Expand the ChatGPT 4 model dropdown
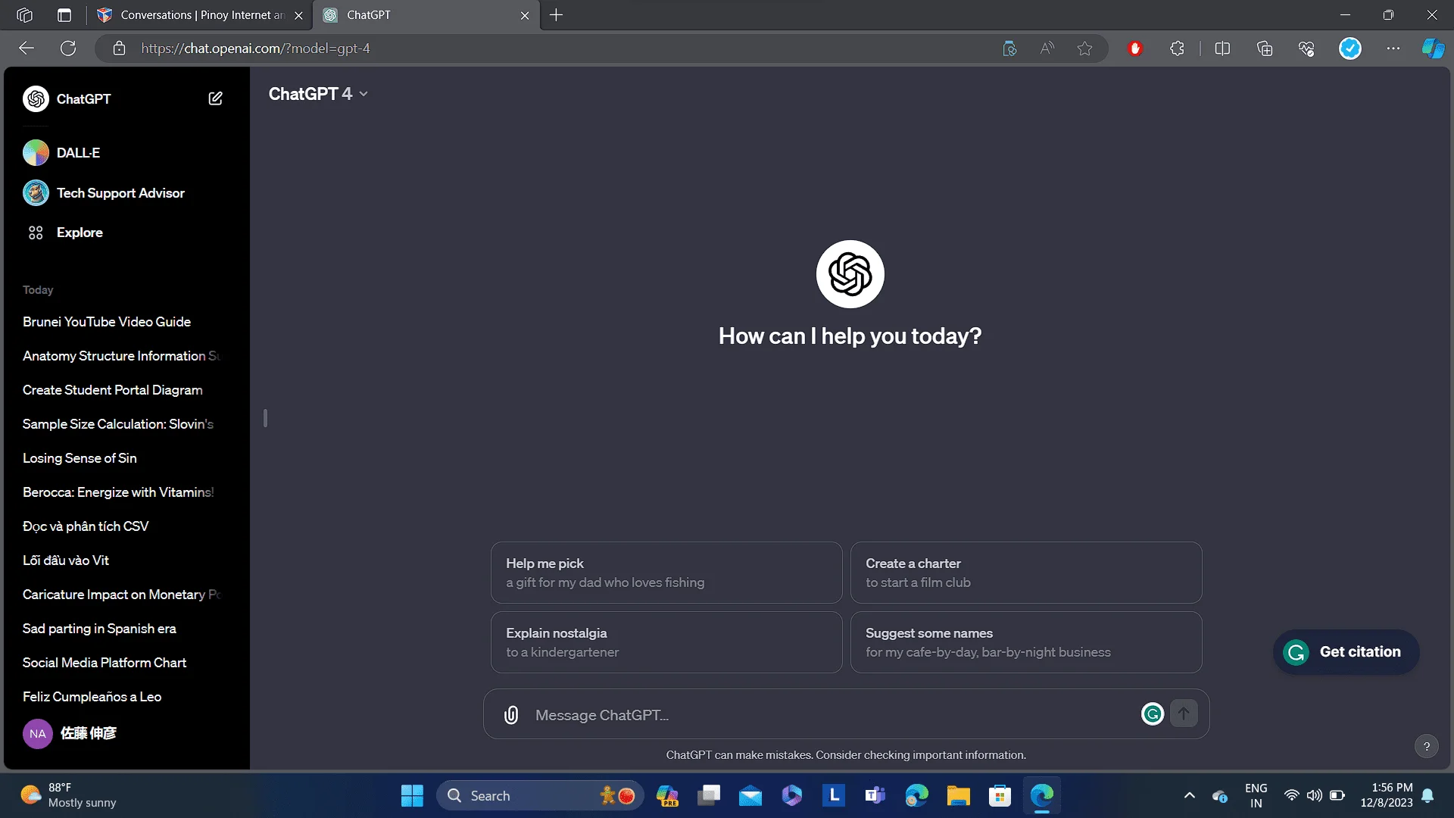1454x818 pixels. pyautogui.click(x=318, y=94)
